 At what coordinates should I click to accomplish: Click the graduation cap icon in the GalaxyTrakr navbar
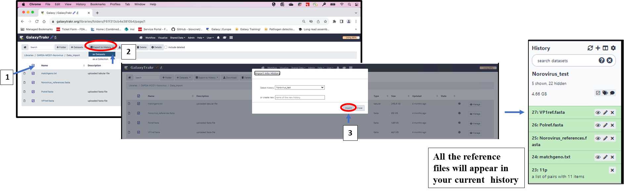[x=225, y=38]
